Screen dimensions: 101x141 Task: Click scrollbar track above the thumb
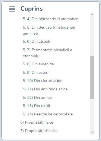[92, 36]
